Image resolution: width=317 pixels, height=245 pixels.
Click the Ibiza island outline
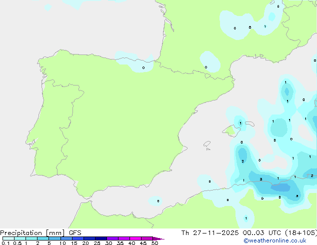207,144
